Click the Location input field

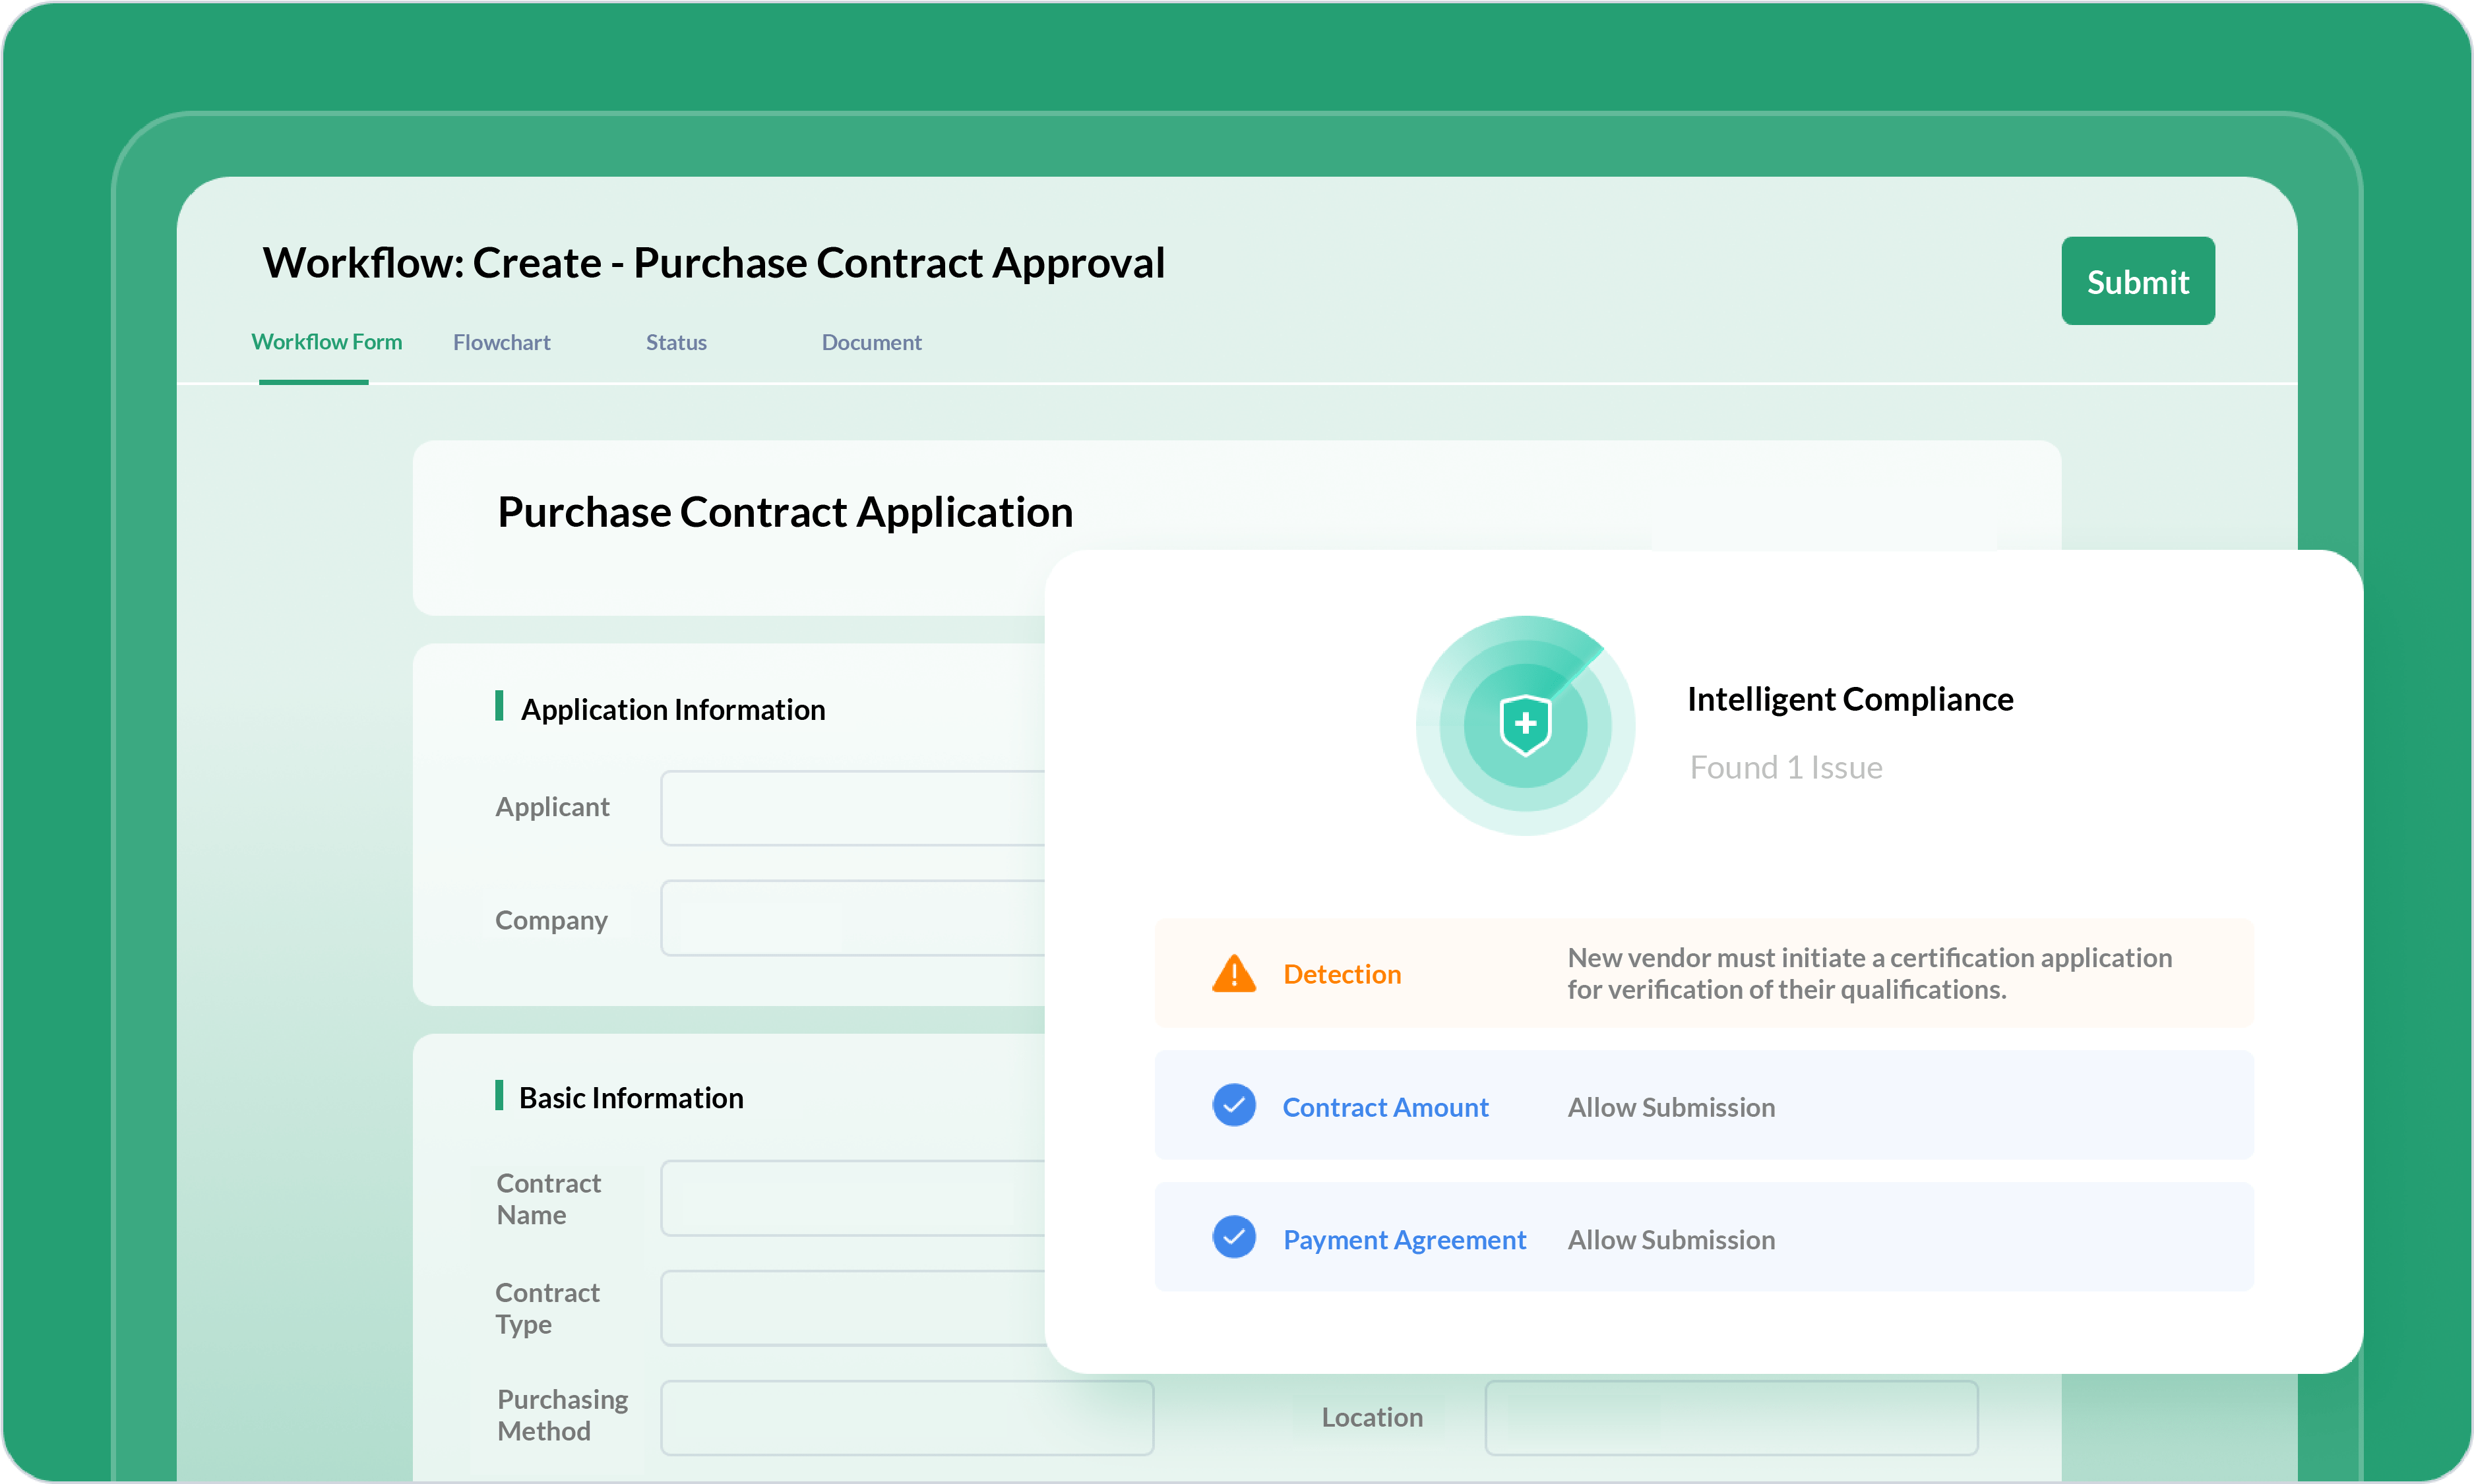tap(1731, 1418)
